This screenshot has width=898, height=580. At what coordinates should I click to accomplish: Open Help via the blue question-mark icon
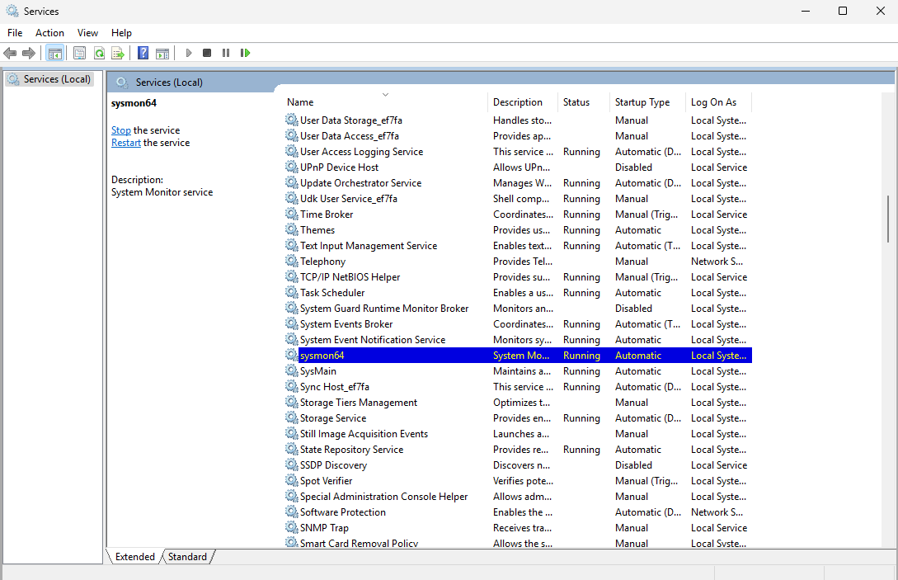(143, 53)
